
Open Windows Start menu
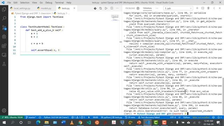coord(4,122)
